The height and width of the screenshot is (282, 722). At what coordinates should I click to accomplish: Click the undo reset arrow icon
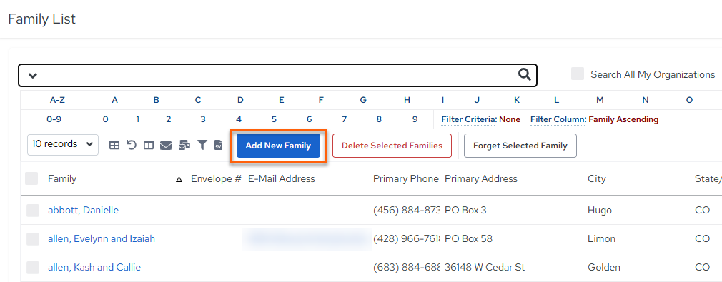132,146
